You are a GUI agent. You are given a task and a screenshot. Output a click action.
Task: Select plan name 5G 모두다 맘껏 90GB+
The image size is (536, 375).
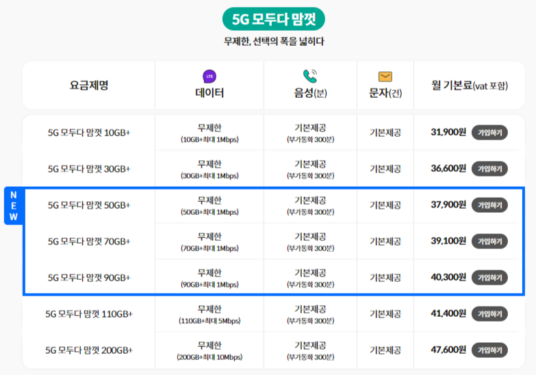(x=89, y=278)
